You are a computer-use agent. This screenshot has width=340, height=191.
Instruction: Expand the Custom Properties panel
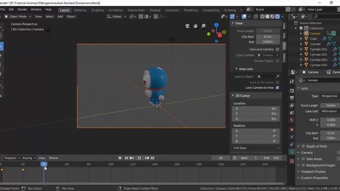tap(314, 178)
